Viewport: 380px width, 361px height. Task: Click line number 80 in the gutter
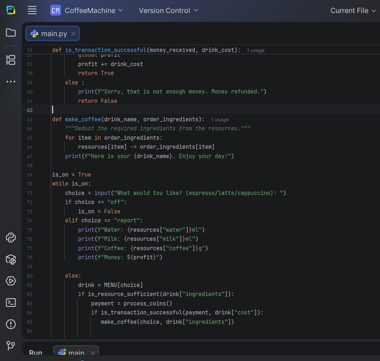[30, 276]
